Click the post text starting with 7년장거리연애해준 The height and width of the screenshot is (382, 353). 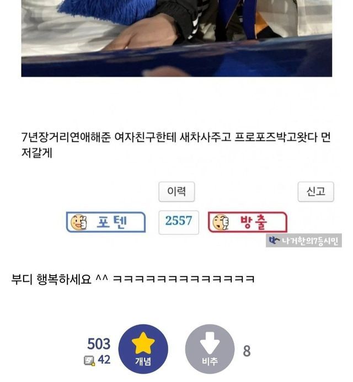pyautogui.click(x=176, y=145)
